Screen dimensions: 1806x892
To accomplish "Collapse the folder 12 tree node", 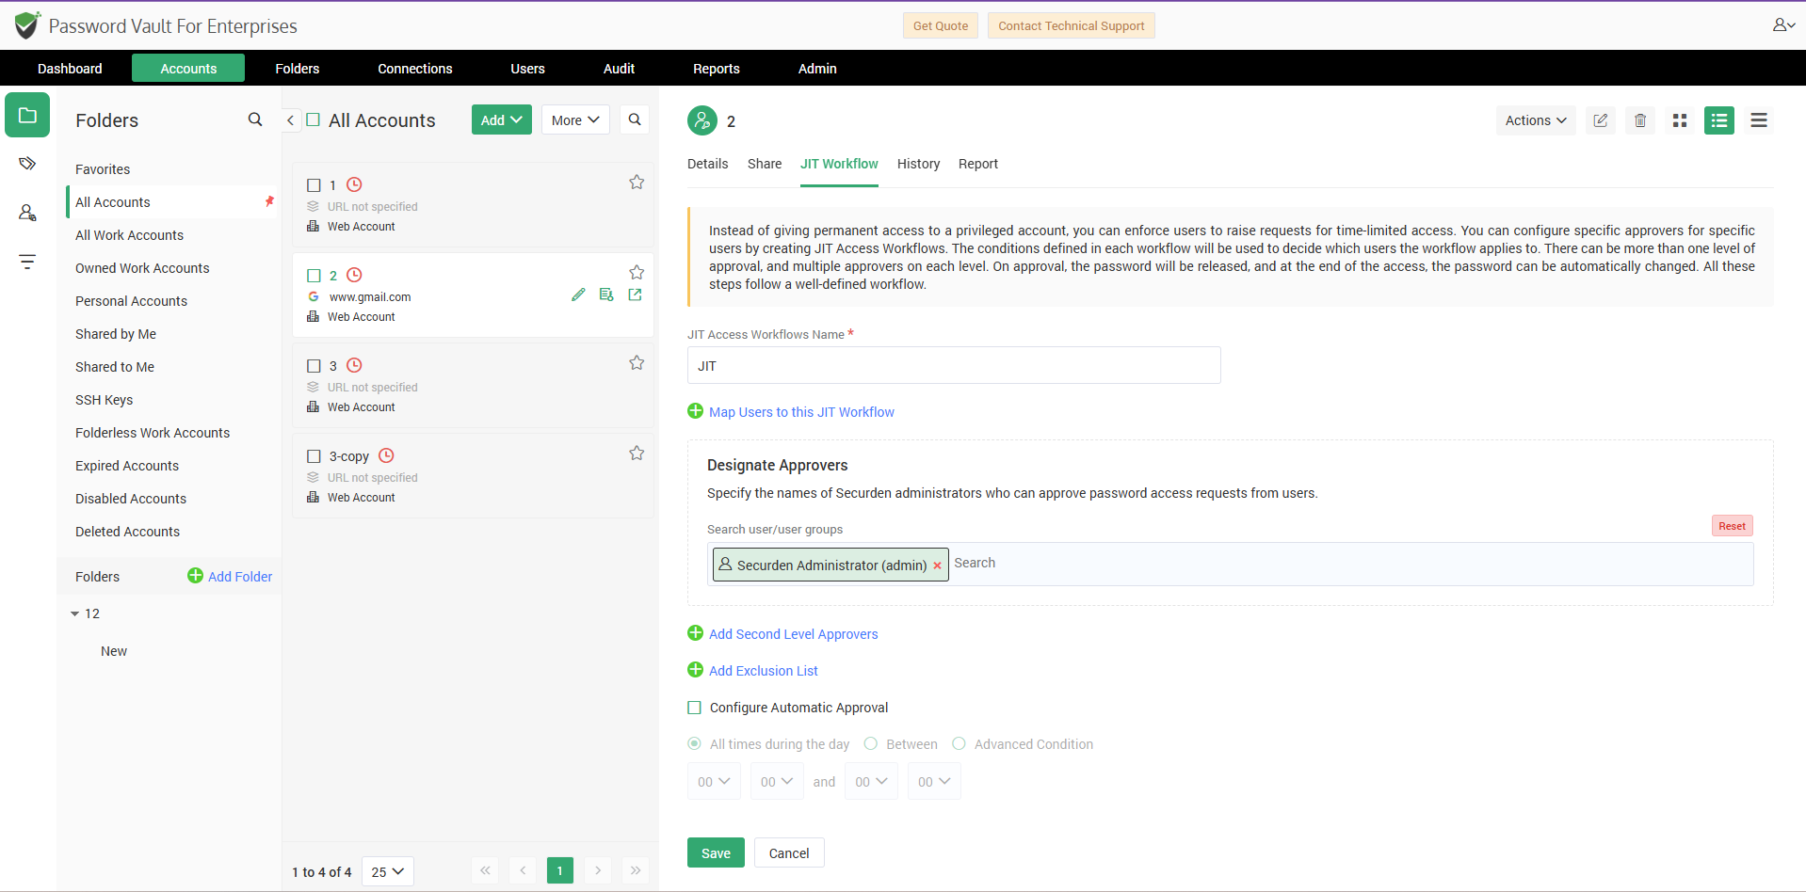I will [x=75, y=613].
